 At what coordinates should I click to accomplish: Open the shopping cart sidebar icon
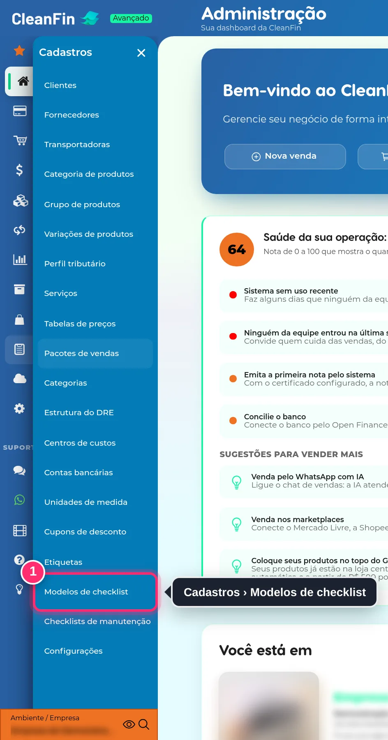click(19, 140)
